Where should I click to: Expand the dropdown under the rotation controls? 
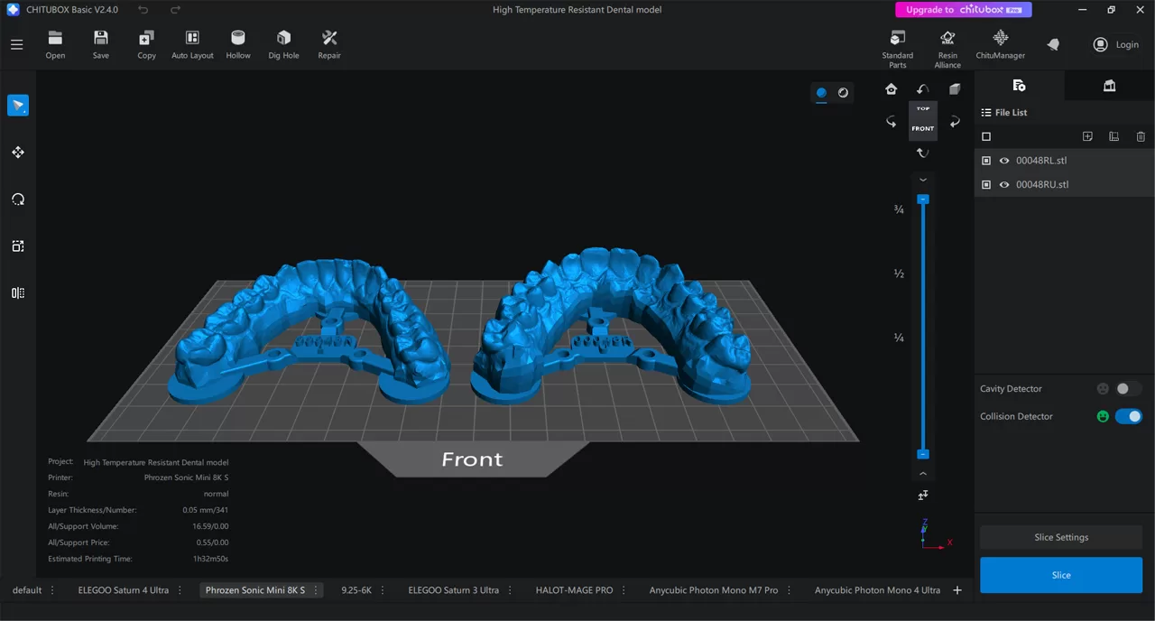[x=922, y=180]
